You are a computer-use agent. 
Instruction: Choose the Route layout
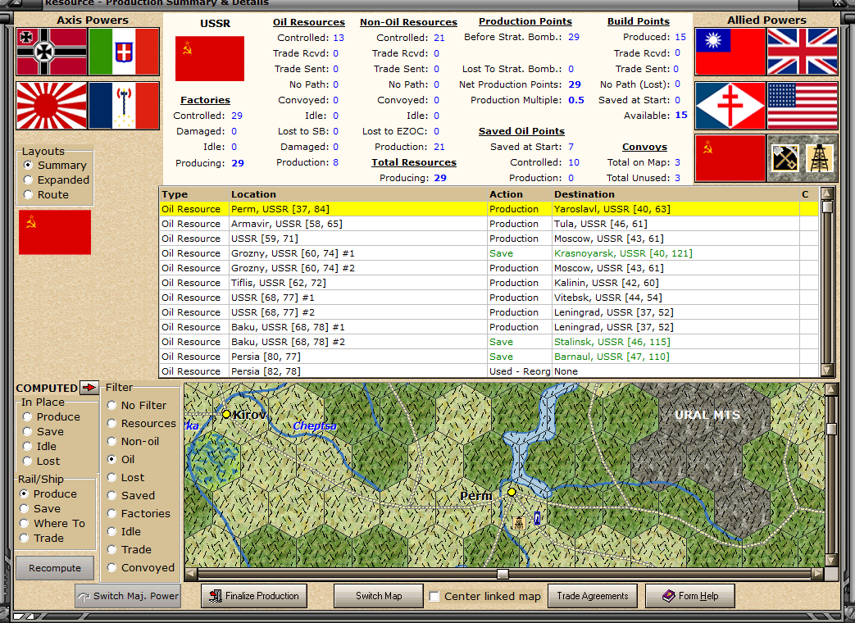(x=47, y=194)
